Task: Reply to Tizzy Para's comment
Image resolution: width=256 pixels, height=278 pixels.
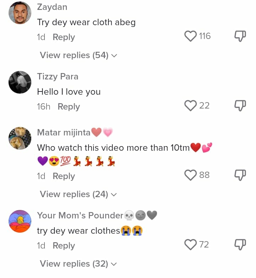Action: pos(69,107)
